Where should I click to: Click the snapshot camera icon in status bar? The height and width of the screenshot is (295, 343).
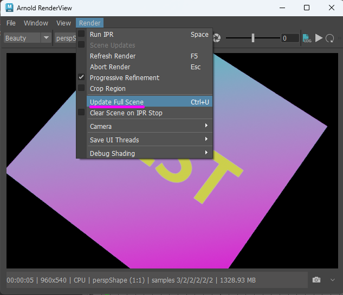(316, 280)
